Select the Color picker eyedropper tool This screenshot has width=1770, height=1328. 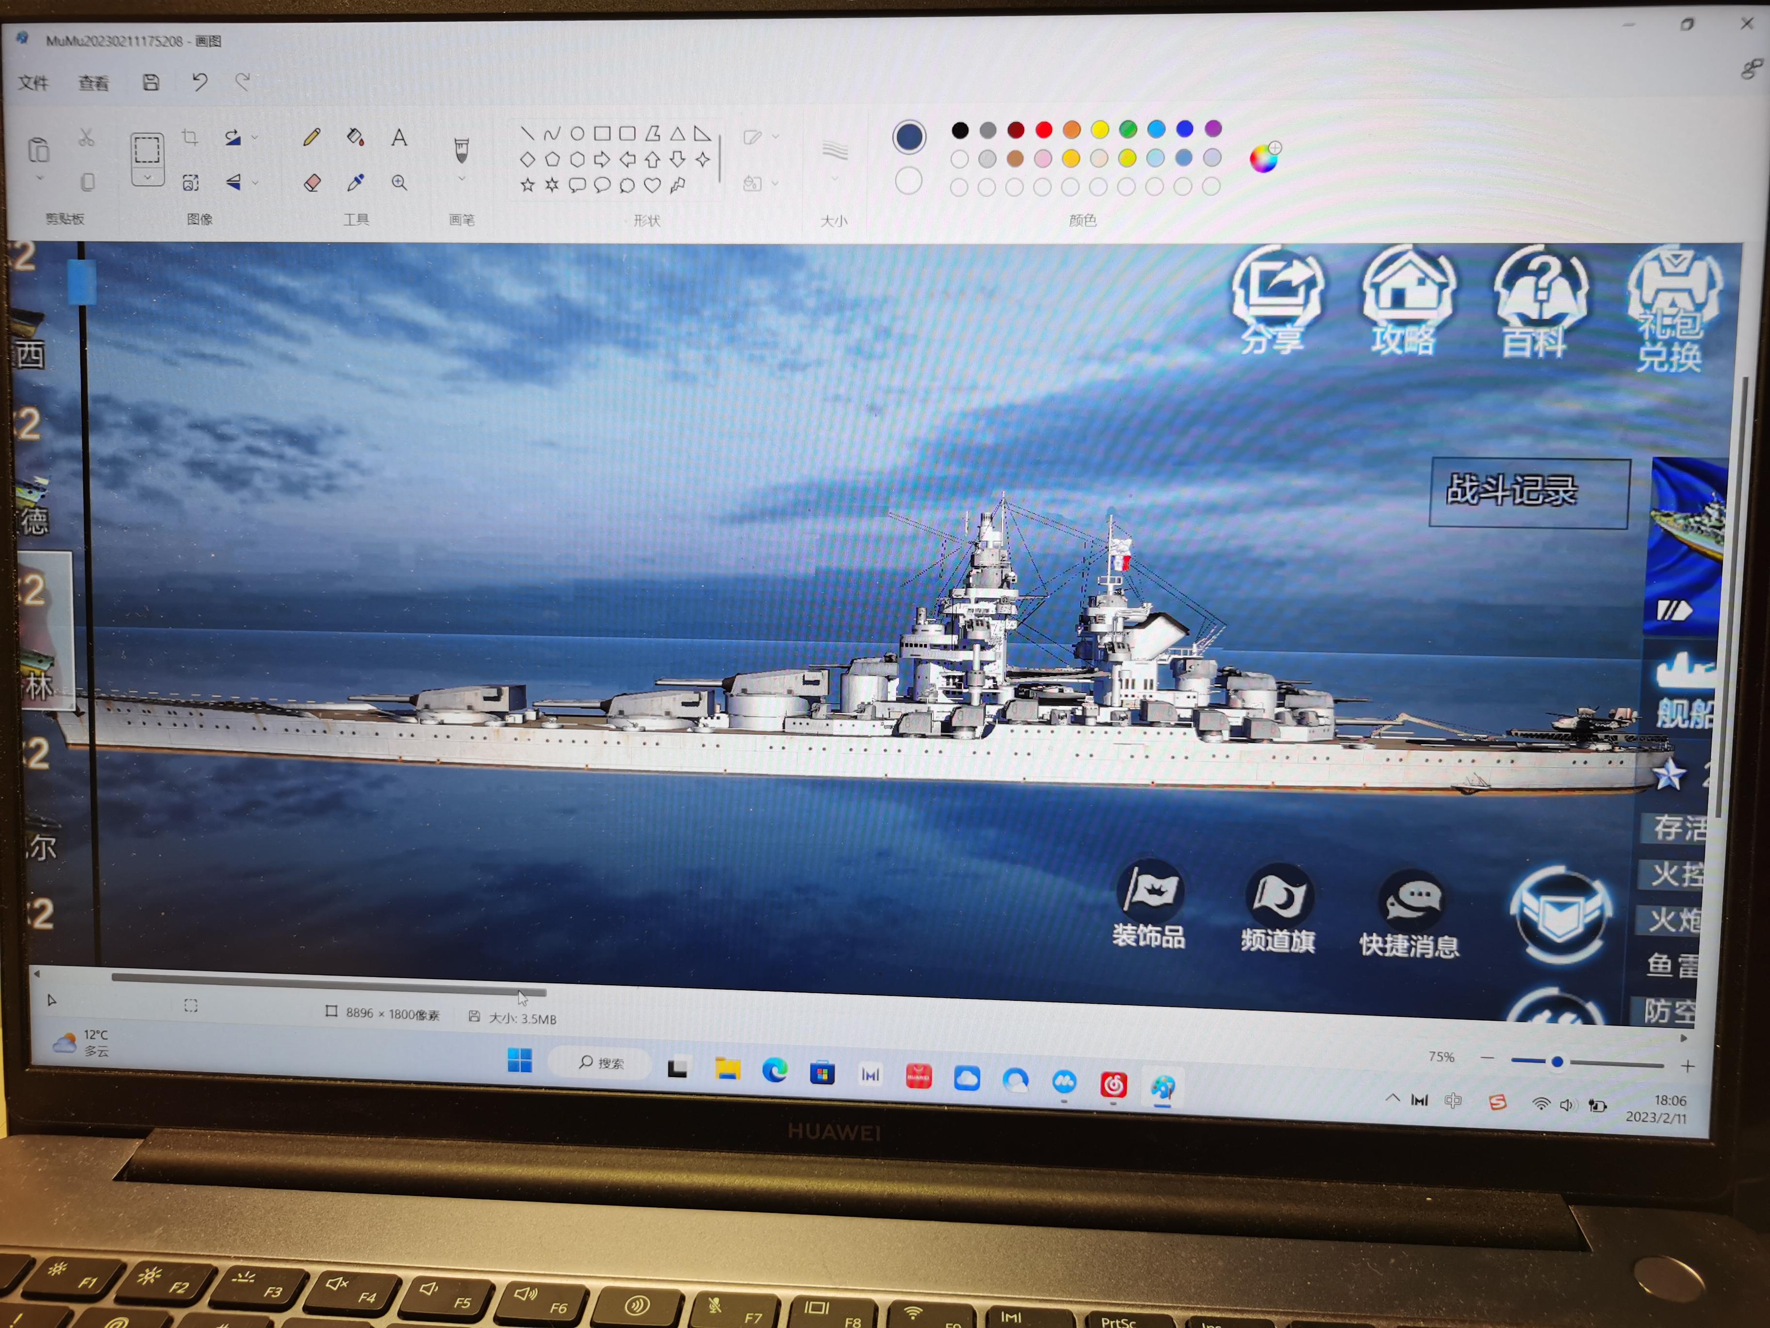[356, 183]
